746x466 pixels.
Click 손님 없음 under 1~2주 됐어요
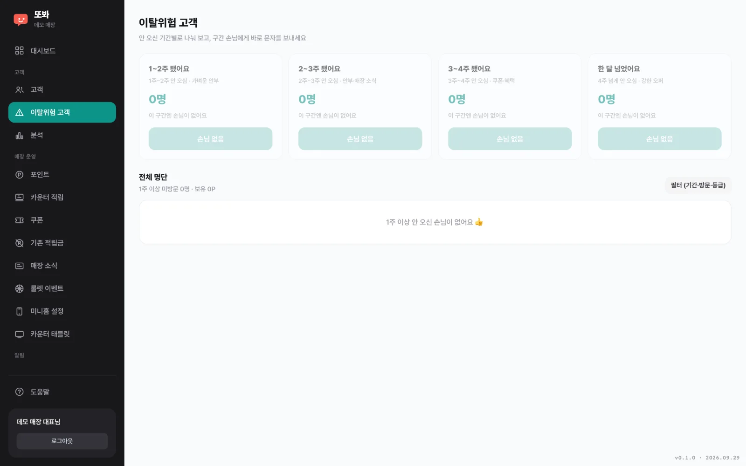(210, 139)
